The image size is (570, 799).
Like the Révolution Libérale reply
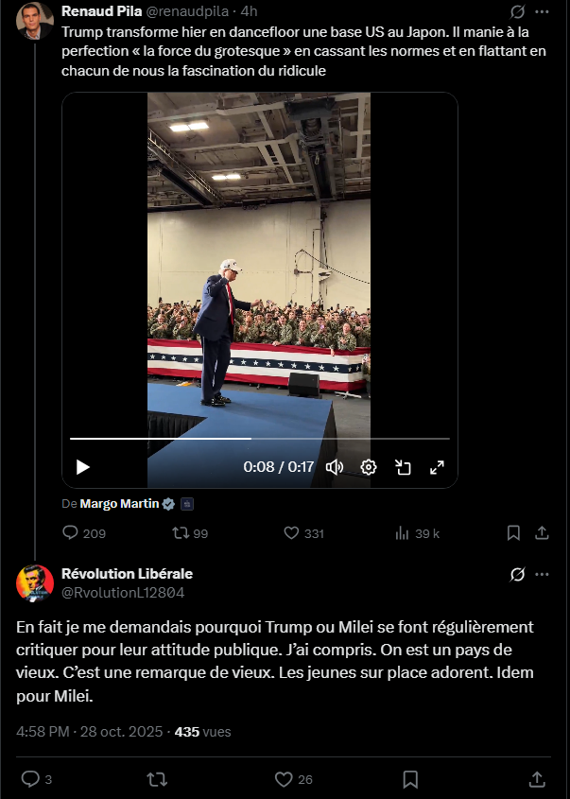point(284,779)
